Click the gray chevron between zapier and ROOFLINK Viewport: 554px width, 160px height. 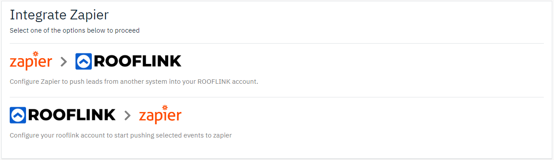(64, 62)
